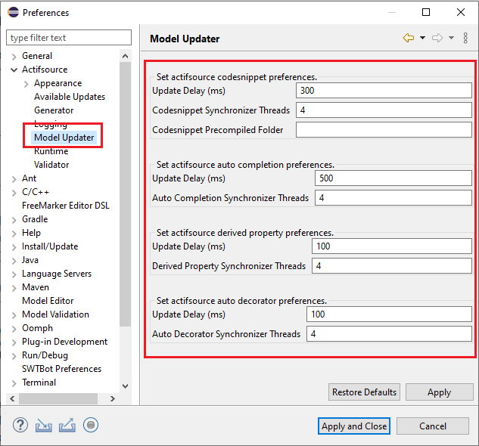
Task: Expand the Java preferences node
Action: tap(14, 261)
